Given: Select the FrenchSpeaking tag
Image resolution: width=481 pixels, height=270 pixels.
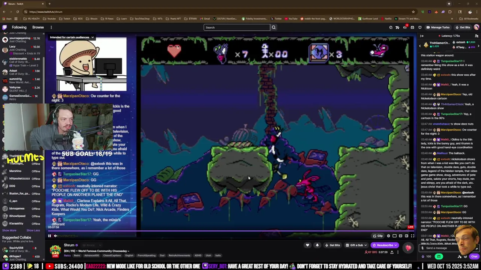Looking at the screenshot, I should 146,255.
